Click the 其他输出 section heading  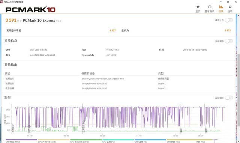11,65
